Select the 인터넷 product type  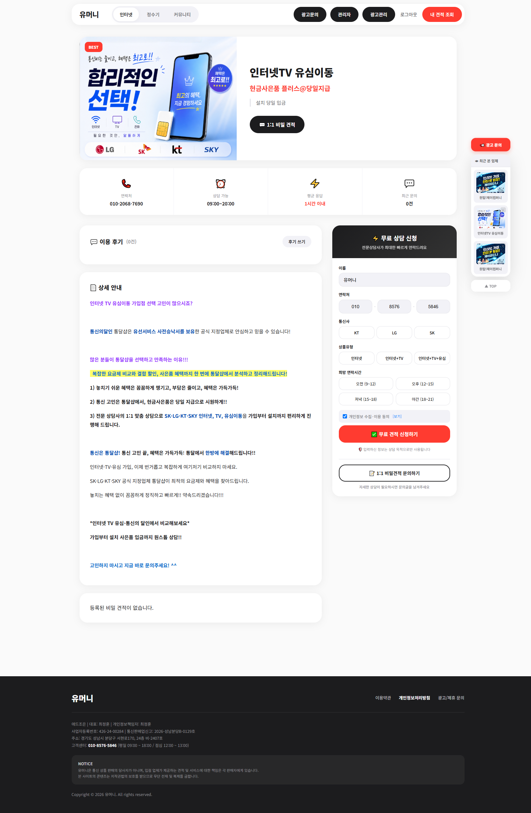pos(357,358)
